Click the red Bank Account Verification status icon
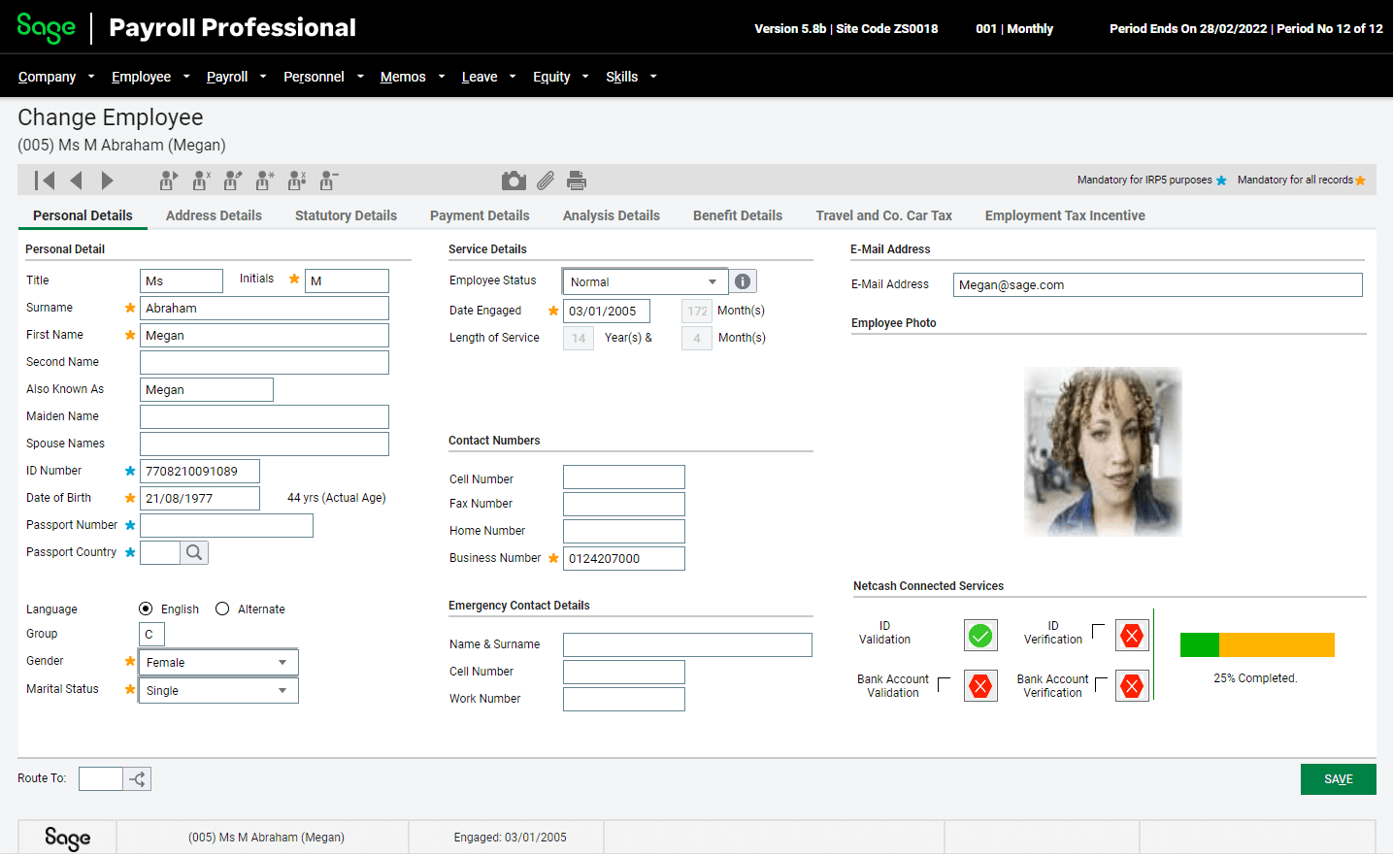 click(x=1132, y=686)
